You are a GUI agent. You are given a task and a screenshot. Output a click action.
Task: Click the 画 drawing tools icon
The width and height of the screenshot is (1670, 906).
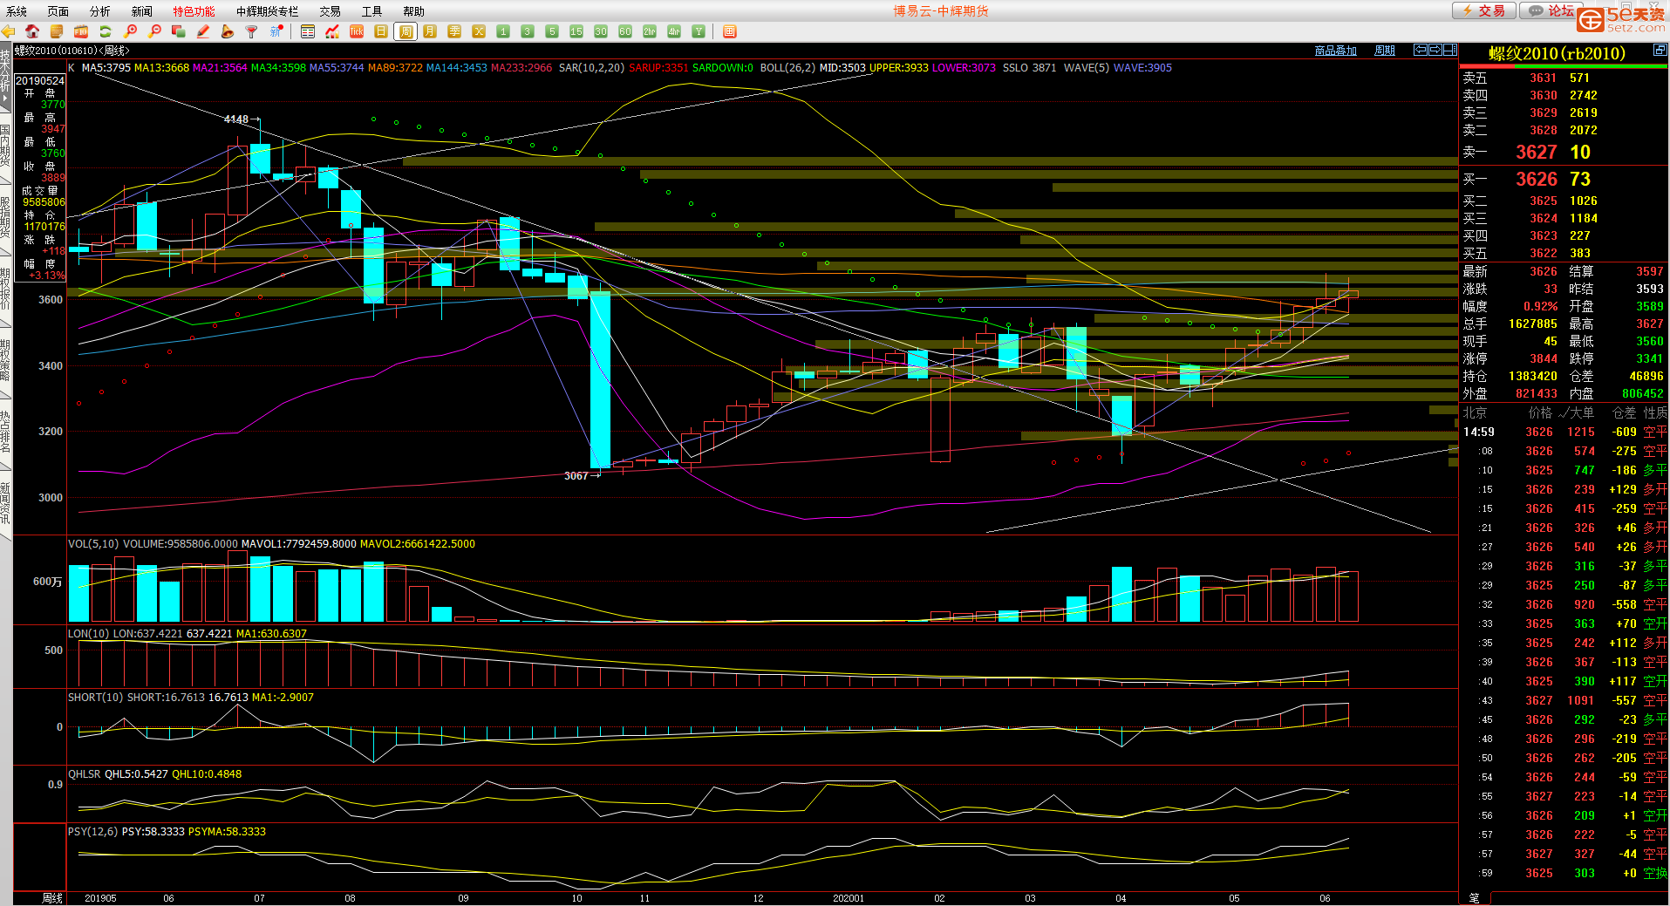(x=730, y=31)
